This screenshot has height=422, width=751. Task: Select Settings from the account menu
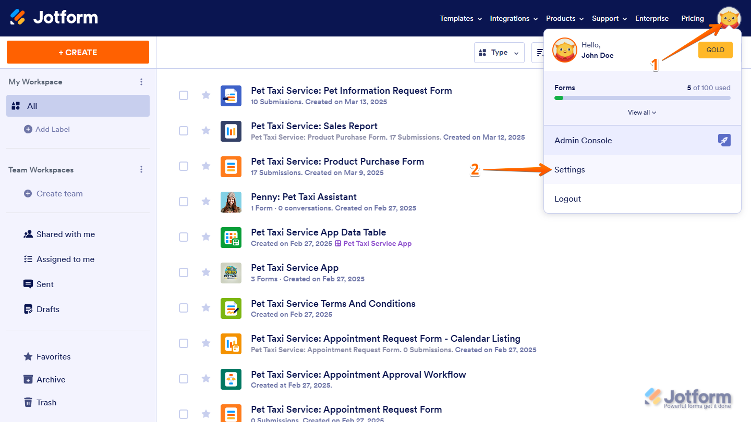[x=569, y=169]
